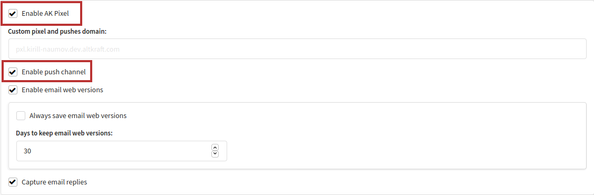The image size is (594, 195).
Task: Click the value 30 in the days field
Action: point(27,151)
